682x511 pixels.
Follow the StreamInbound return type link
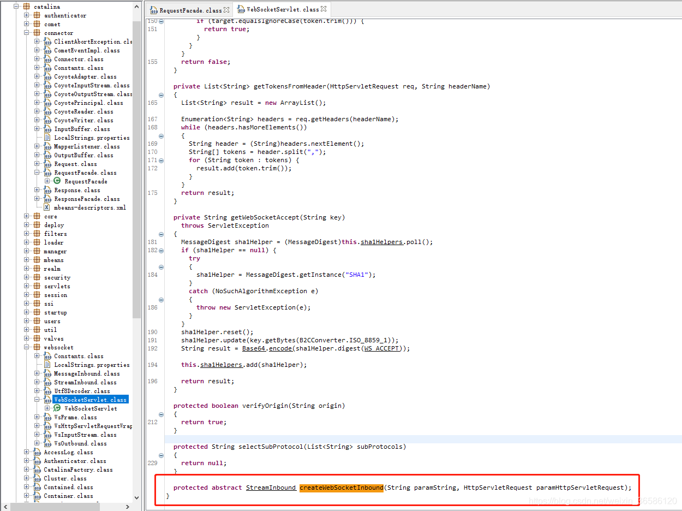click(x=271, y=488)
